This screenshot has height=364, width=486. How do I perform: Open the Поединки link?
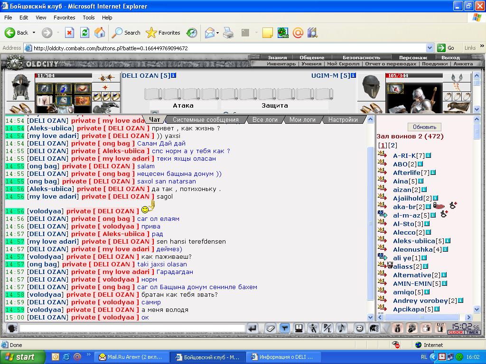(x=435, y=64)
